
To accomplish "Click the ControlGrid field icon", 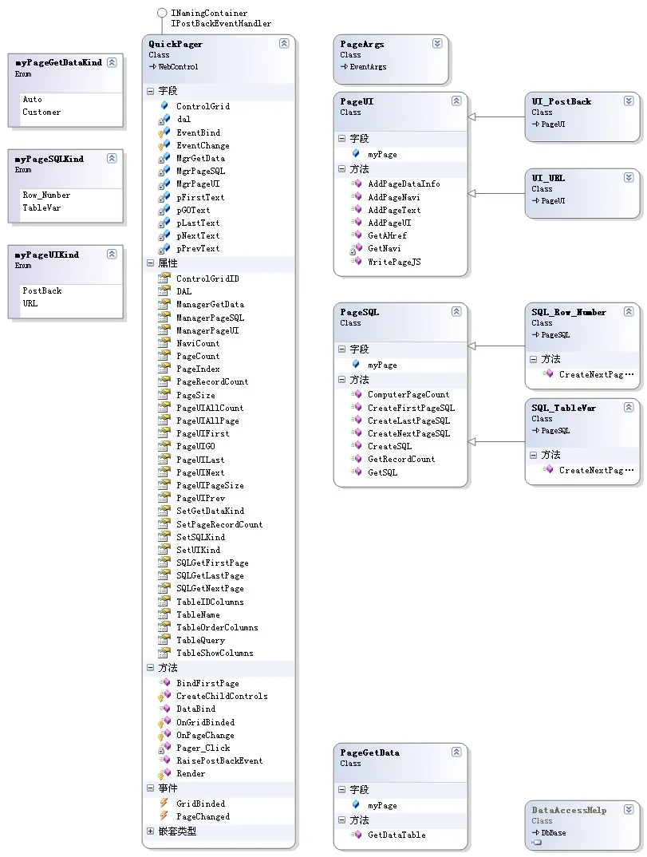I will pos(164,105).
